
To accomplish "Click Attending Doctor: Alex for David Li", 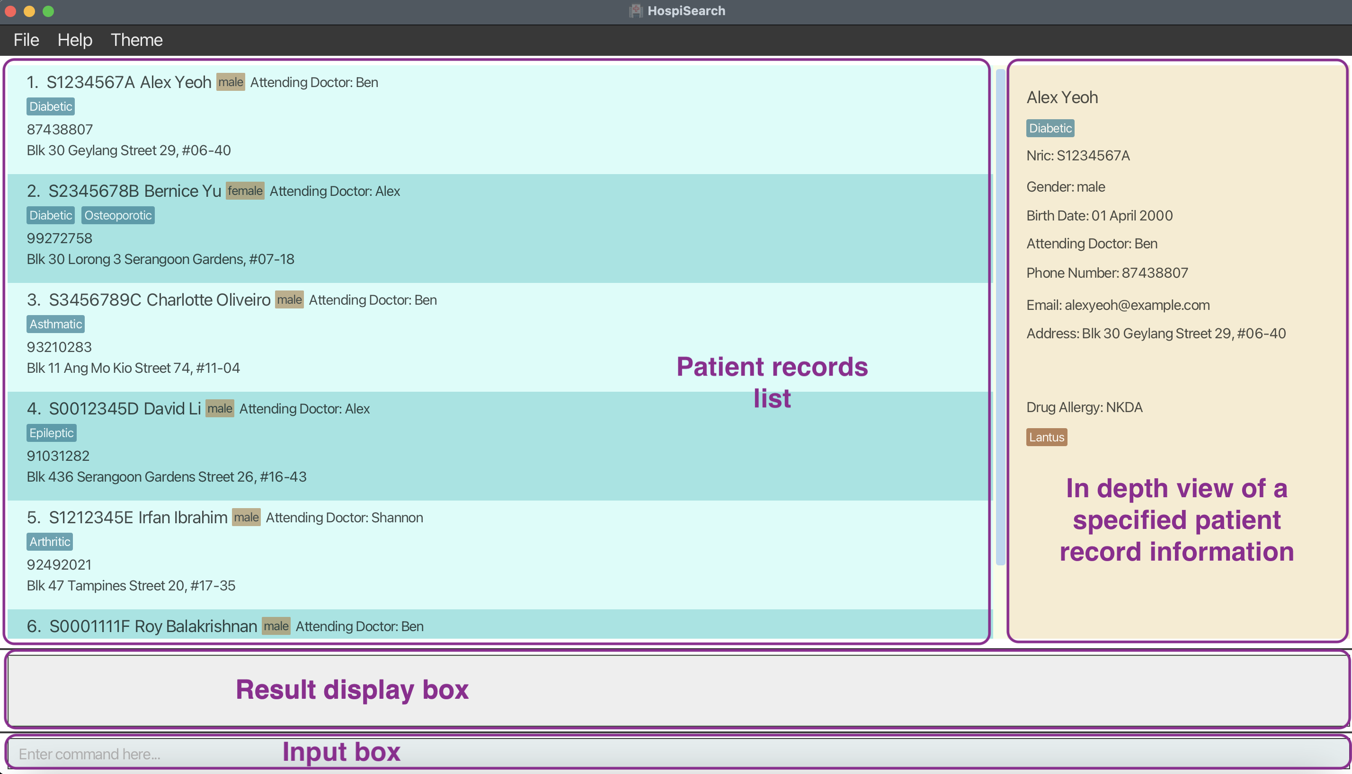I will (x=305, y=409).
